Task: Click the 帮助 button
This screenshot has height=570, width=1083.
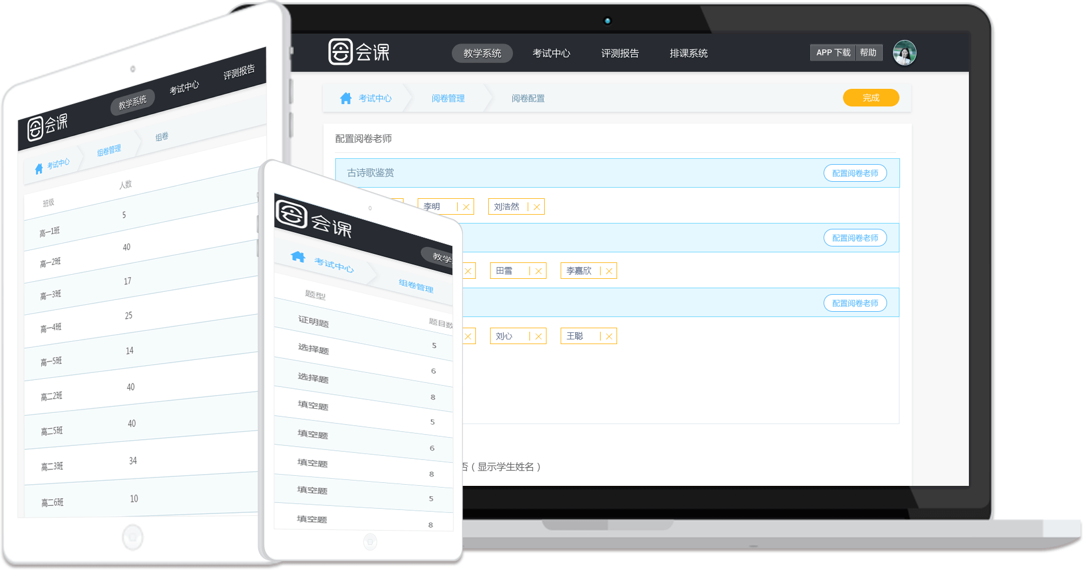Action: point(869,52)
